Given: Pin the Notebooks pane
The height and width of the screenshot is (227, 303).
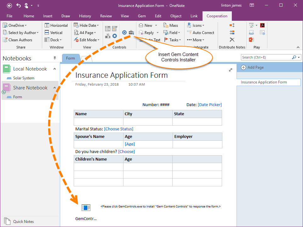Looking at the screenshot, I should pos(55,58).
